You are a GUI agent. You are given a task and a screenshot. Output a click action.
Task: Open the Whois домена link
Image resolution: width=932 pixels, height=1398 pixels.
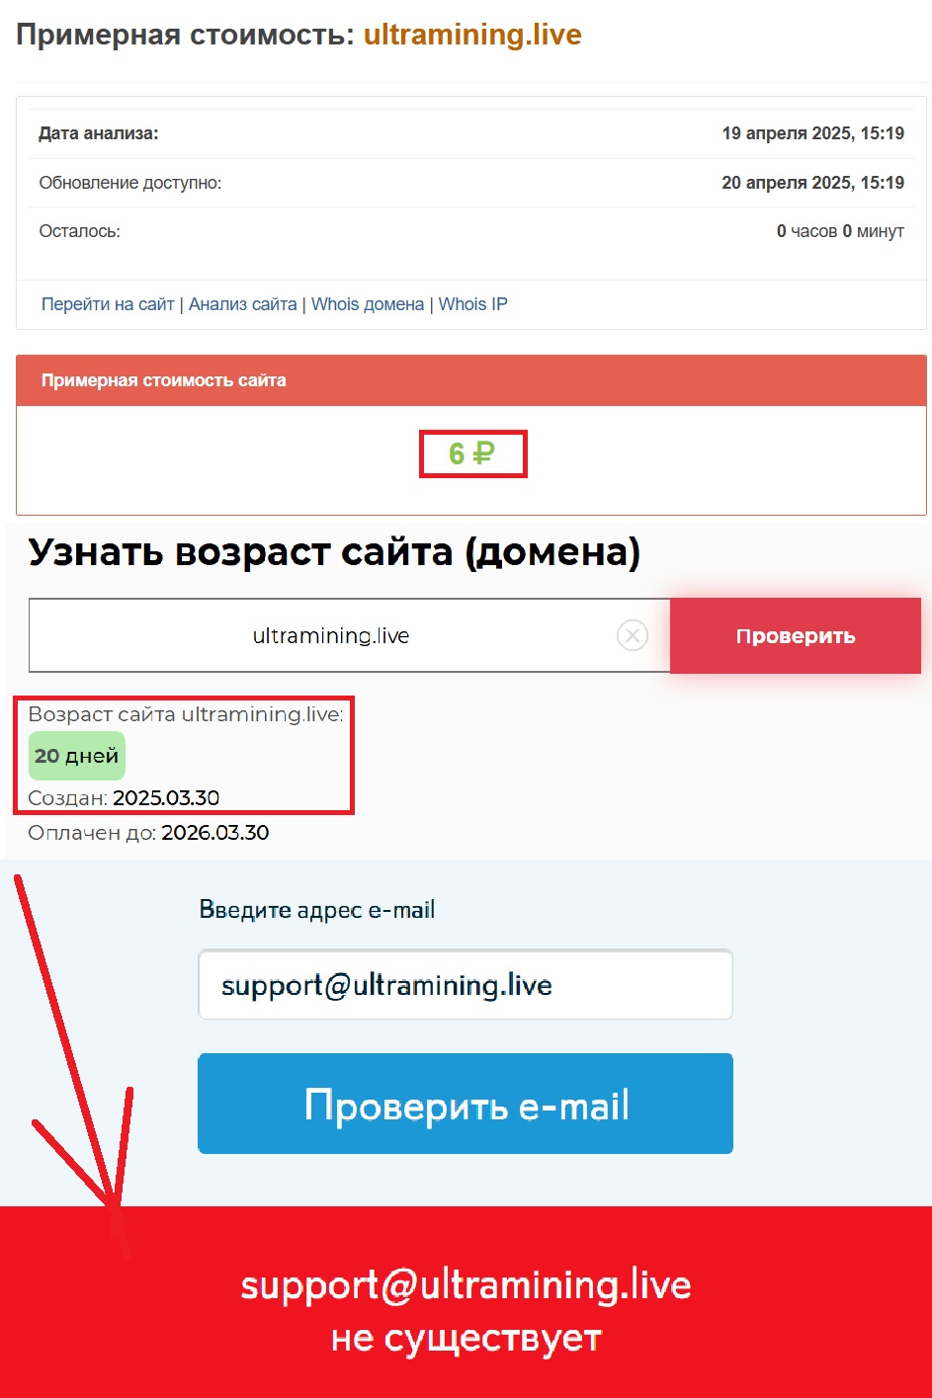coord(368,304)
